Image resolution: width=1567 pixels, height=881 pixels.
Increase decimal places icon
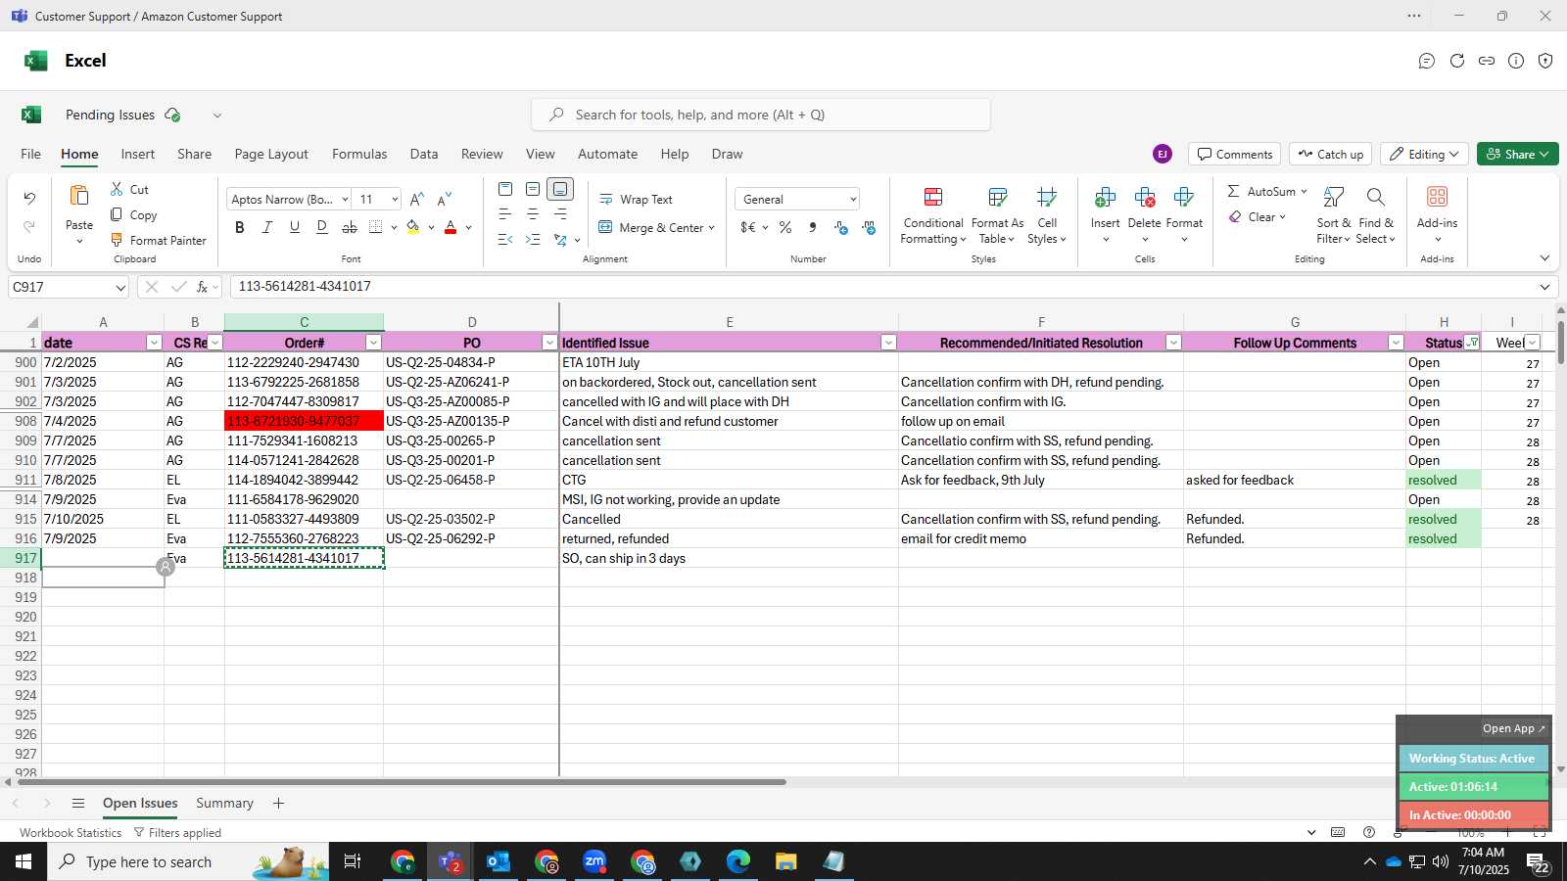point(840,227)
